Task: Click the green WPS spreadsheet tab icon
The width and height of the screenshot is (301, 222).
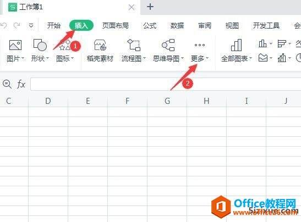Action: [x=13, y=7]
